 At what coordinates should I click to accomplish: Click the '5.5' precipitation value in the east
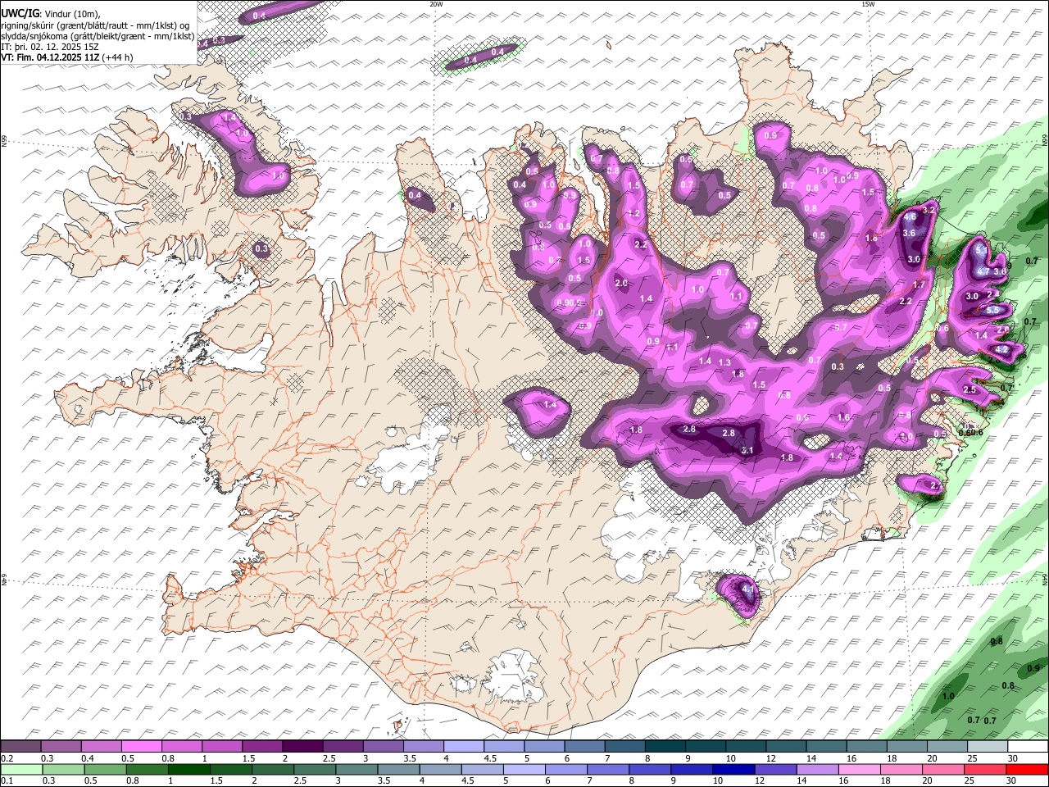coord(992,310)
